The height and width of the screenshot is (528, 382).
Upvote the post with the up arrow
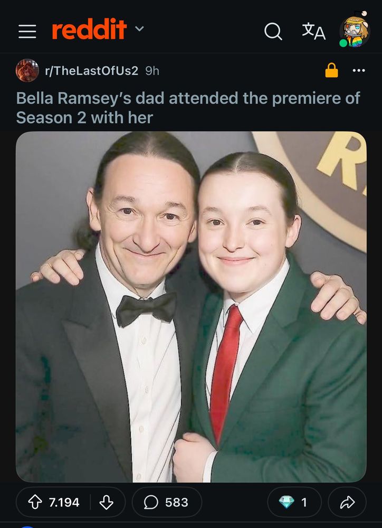pyautogui.click(x=35, y=503)
